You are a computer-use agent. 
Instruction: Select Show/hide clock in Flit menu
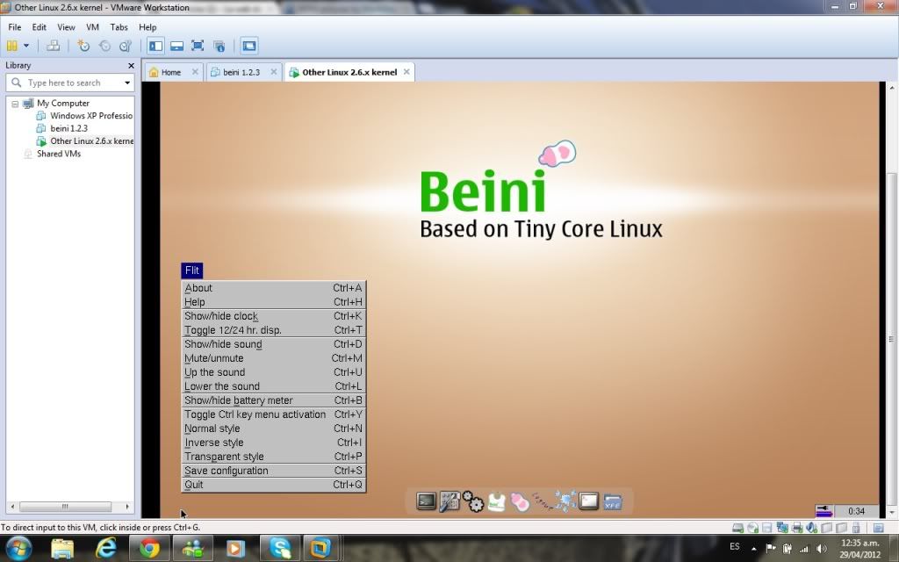274,316
